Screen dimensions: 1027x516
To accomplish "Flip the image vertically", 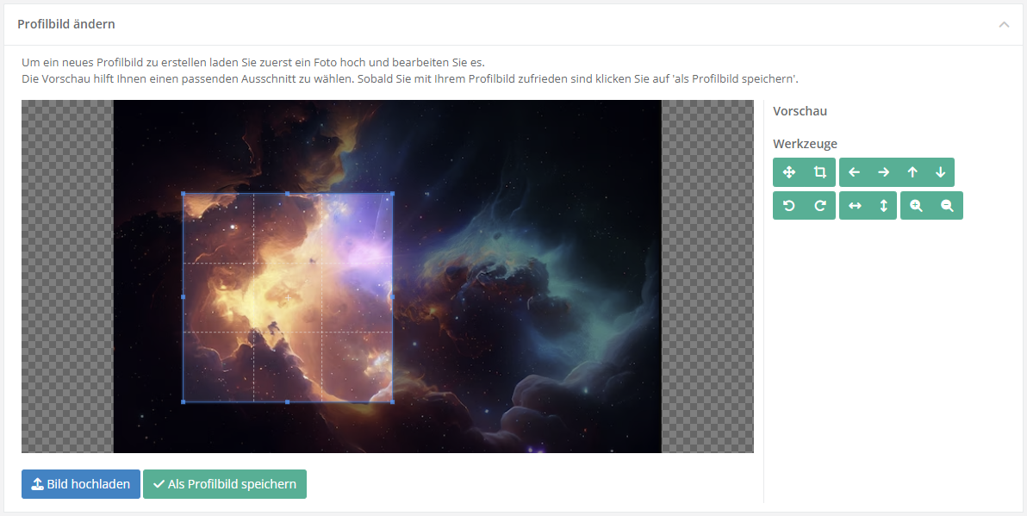I will coord(883,206).
